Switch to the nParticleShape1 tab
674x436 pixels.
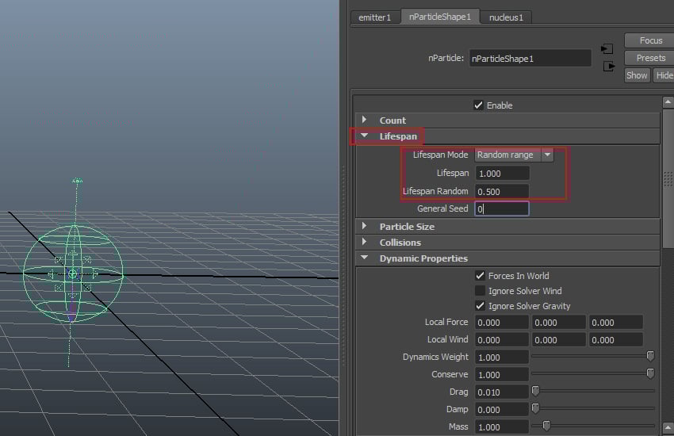click(440, 17)
